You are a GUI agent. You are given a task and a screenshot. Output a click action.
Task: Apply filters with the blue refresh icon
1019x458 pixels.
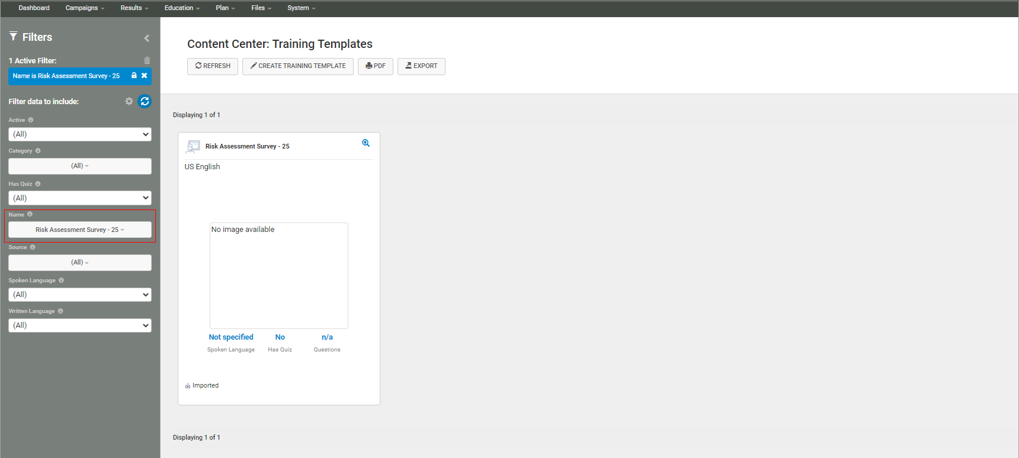pos(145,101)
